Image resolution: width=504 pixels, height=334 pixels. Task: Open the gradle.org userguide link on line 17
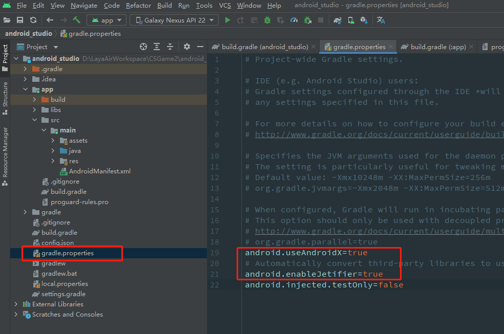(380, 231)
